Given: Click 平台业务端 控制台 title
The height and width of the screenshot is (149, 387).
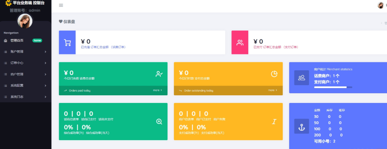Looking at the screenshot, I should click(29, 3).
